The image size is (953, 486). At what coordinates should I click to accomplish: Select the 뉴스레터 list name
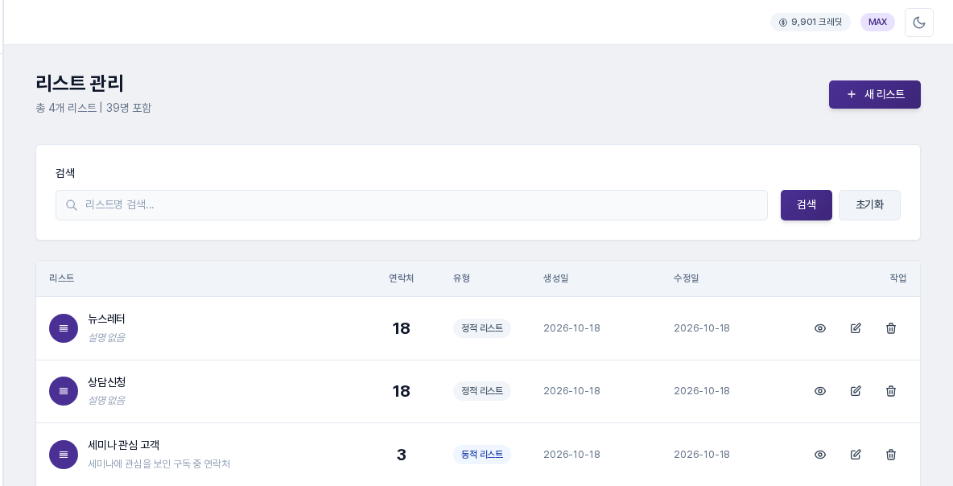coord(106,319)
